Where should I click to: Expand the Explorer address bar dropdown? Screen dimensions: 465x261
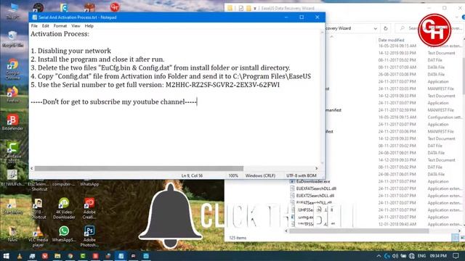[375, 28]
